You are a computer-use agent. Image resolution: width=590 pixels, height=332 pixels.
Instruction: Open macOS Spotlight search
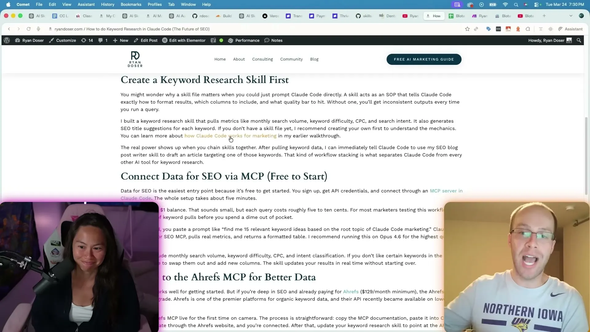pos(516,4)
